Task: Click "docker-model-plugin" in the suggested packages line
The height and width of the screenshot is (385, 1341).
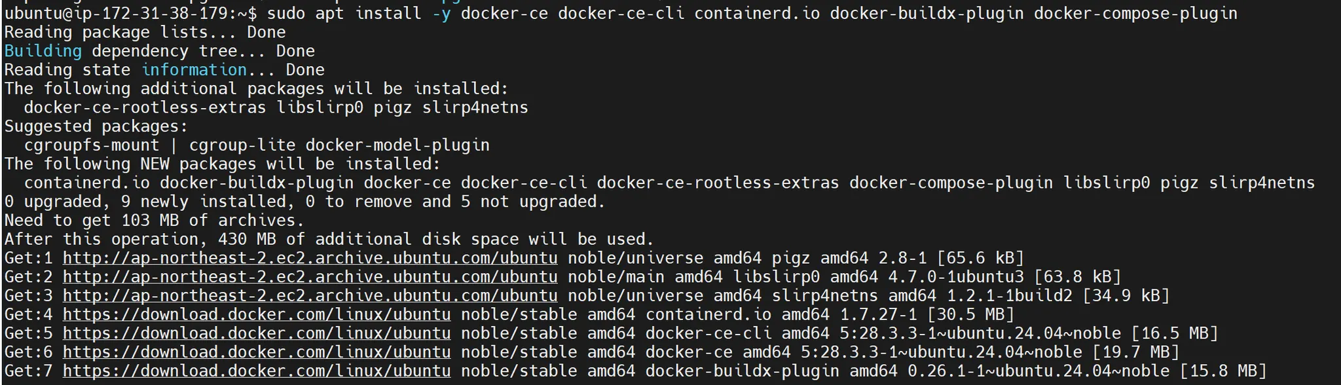Action: (397, 145)
